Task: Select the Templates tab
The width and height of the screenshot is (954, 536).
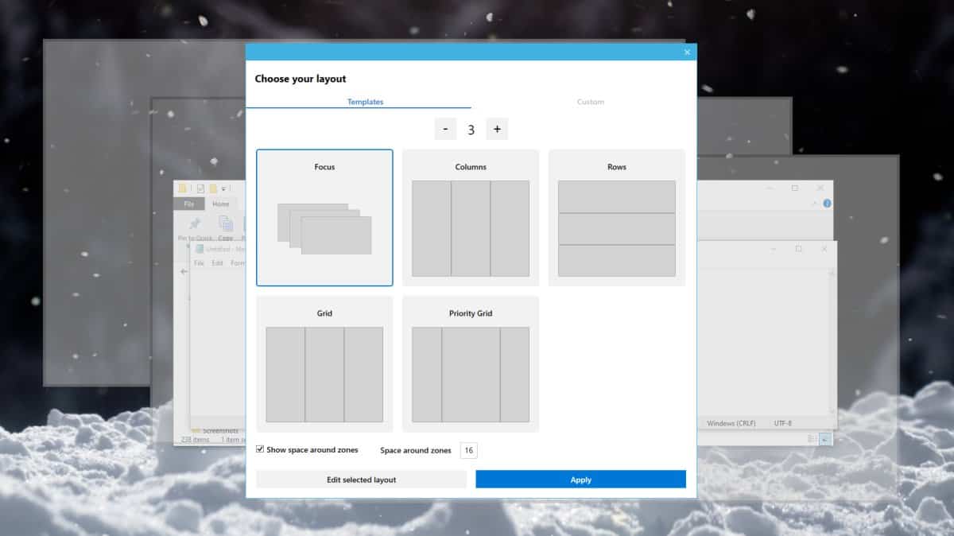Action: [x=365, y=102]
